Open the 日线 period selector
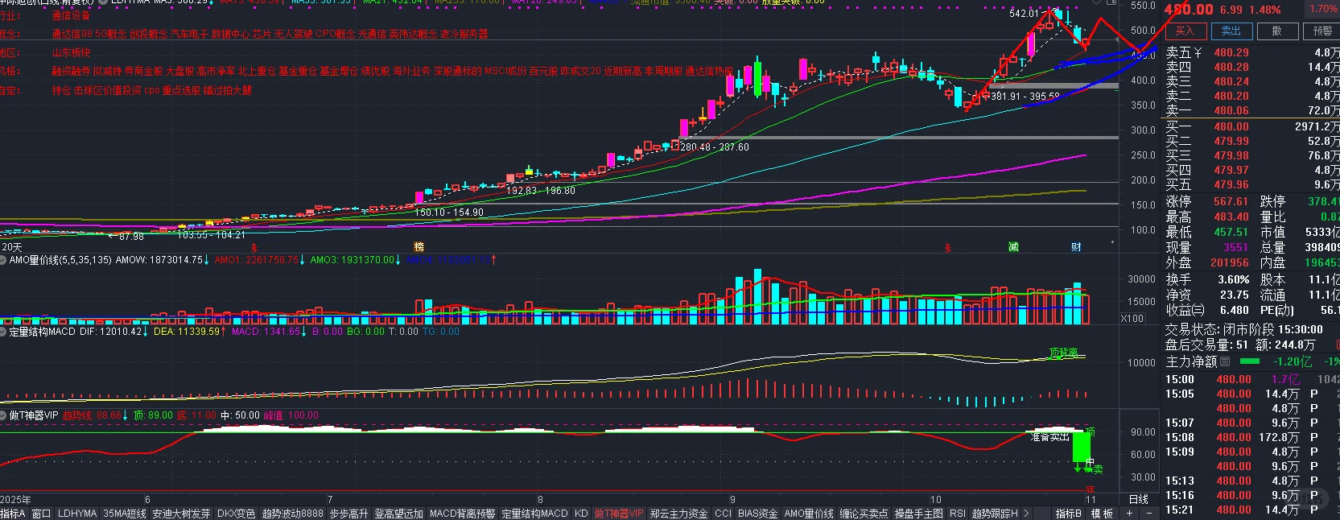 [x=1139, y=499]
